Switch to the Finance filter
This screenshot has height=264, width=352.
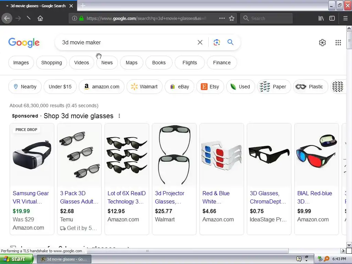222,63
